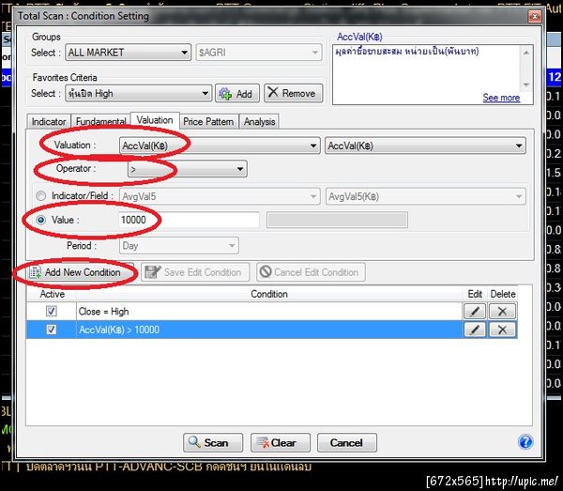Click the Active column header
563x491 pixels.
click(x=52, y=294)
